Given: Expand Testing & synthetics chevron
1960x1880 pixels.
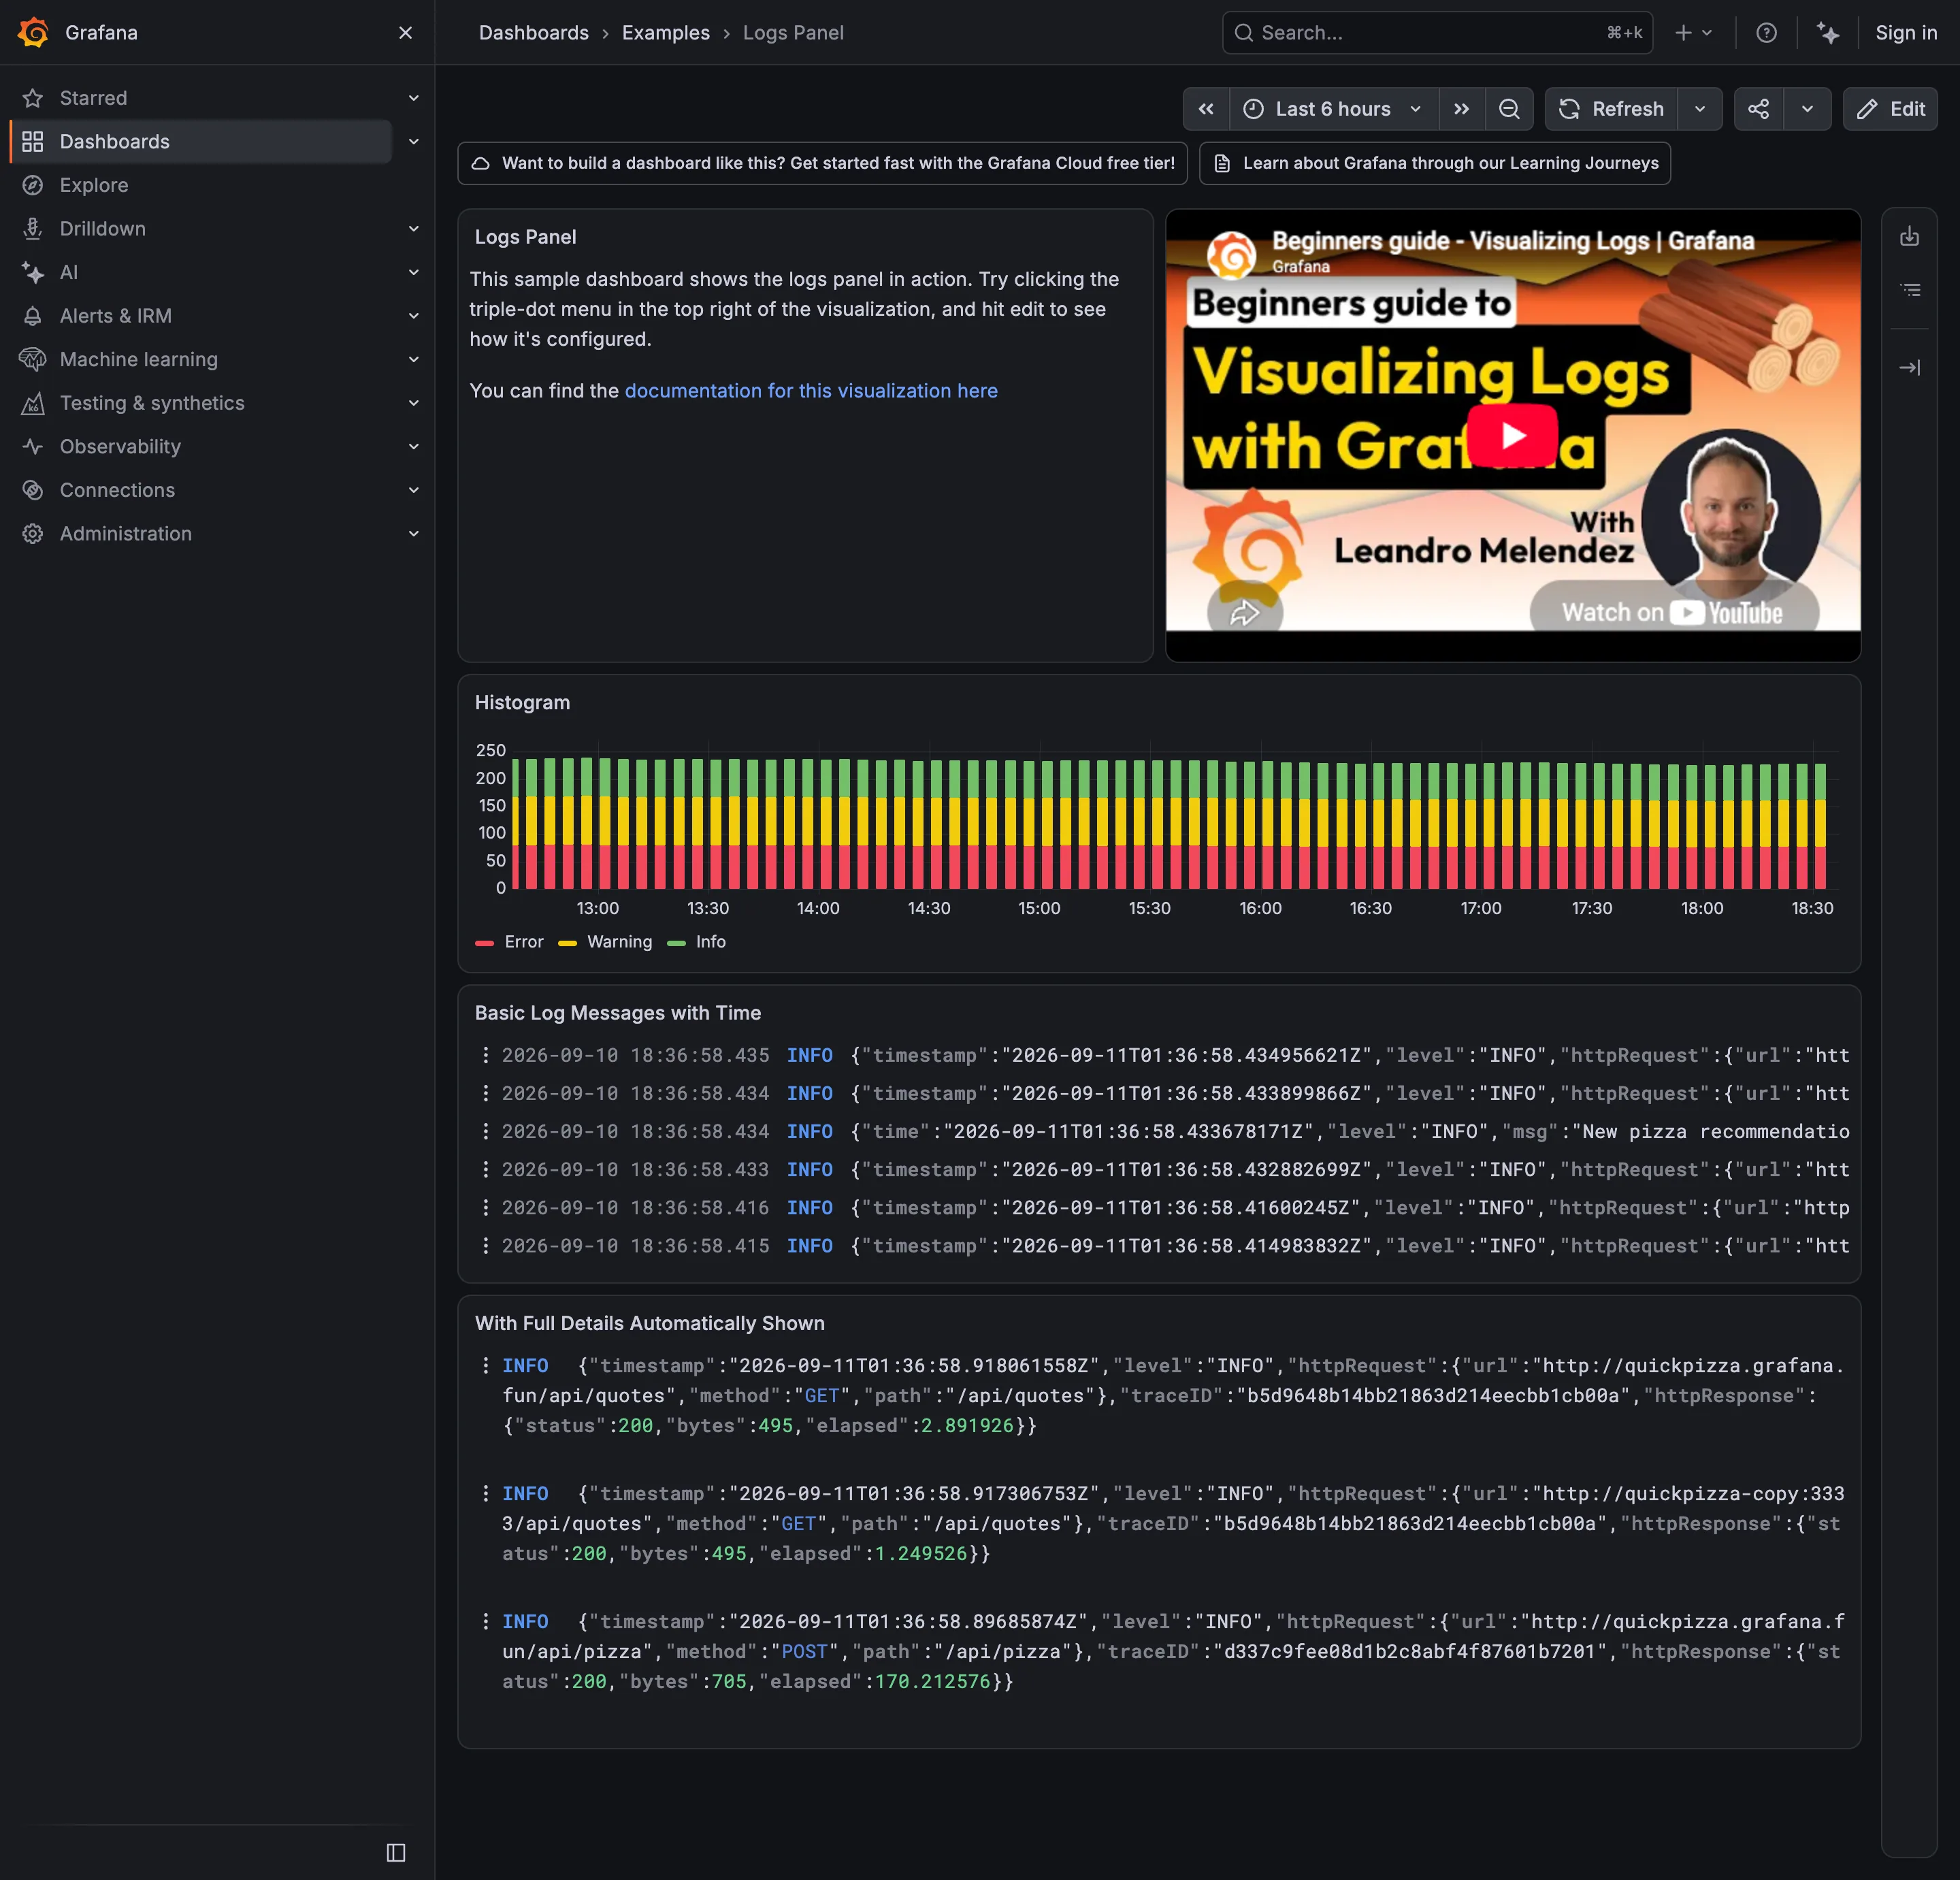Looking at the screenshot, I should click(x=413, y=403).
